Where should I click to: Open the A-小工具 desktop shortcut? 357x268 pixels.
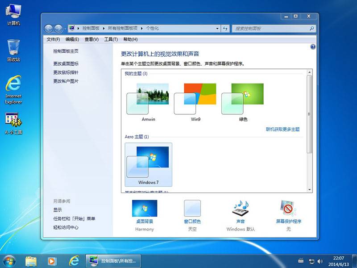point(13,123)
